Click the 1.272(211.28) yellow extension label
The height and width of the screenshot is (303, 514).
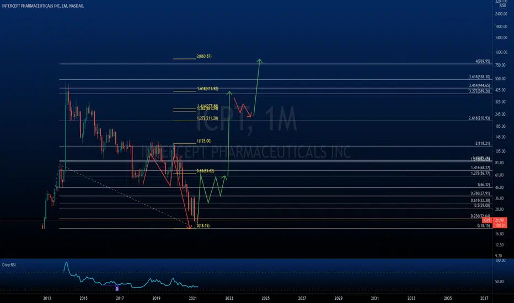[x=207, y=118]
